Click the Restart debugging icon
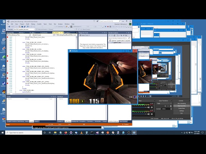This screenshot has height=154, width=206. coord(110,27)
